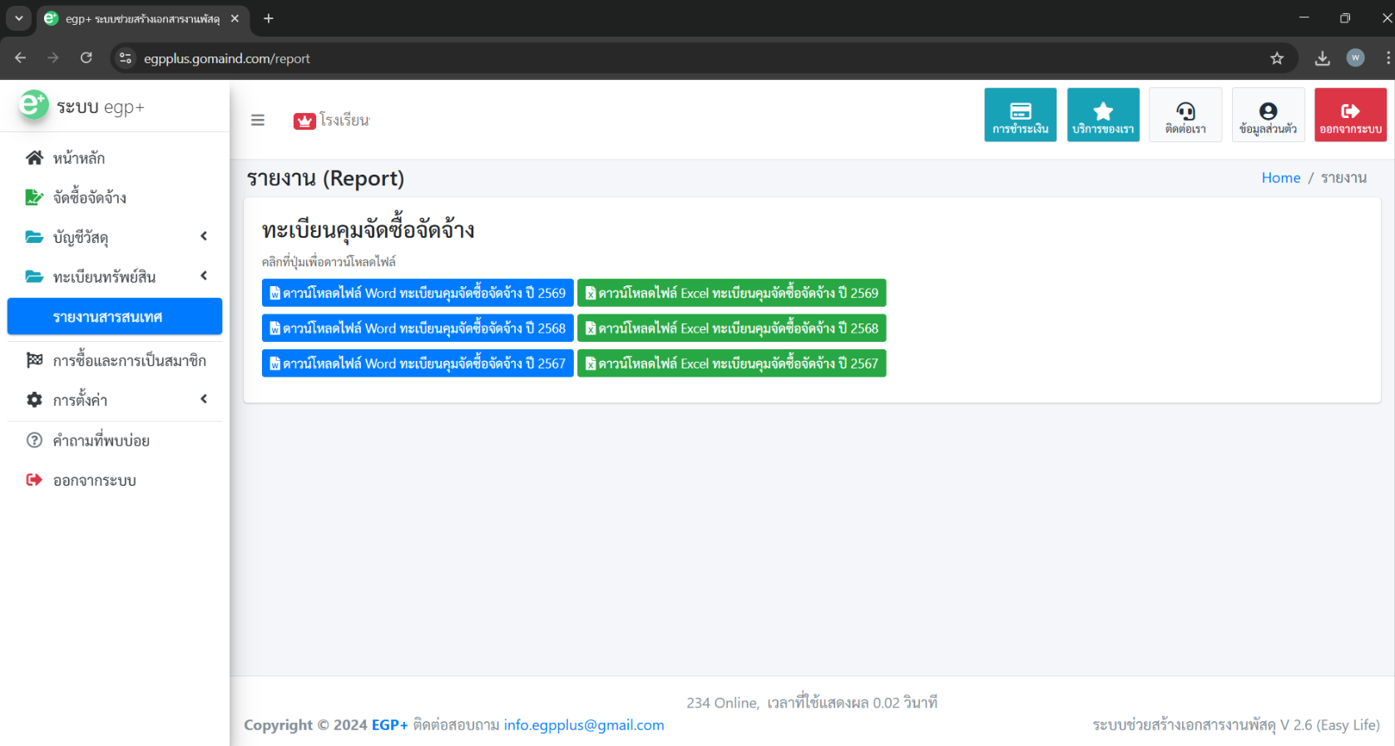Download Excel ทะเบียนคุม file for year 2569
The image size is (1395, 746).
[x=732, y=293]
